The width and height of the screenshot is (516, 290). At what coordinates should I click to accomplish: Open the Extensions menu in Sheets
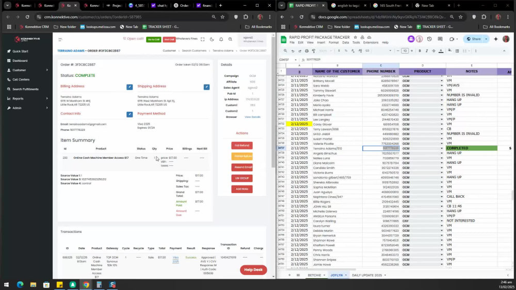371,43
